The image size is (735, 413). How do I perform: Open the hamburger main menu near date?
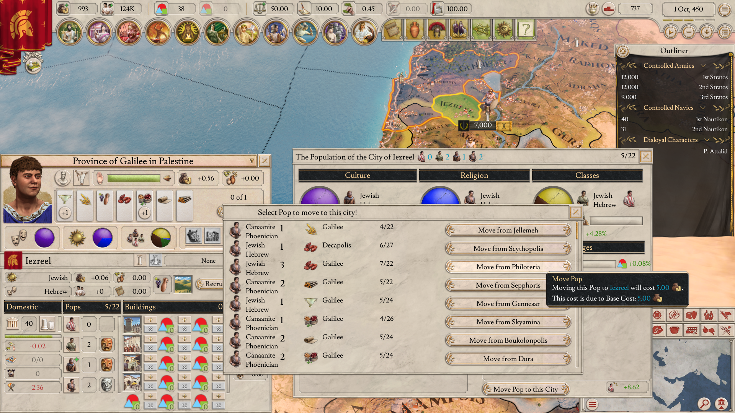click(x=724, y=10)
